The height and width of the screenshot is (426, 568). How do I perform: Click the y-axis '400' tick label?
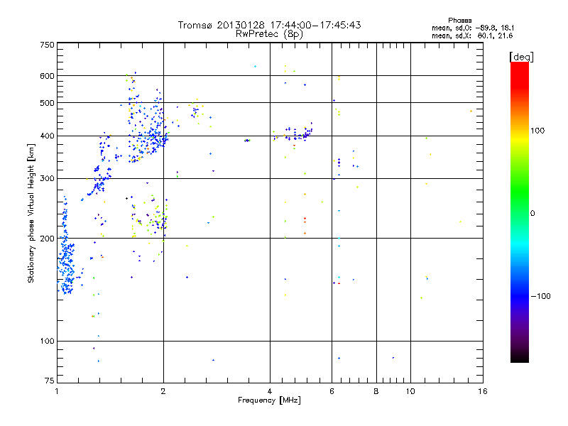click(47, 136)
